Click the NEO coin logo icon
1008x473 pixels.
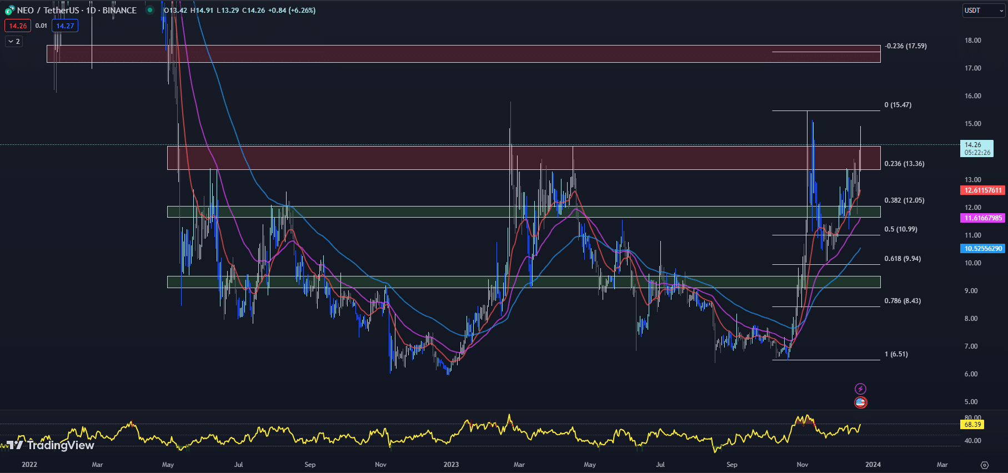[9, 11]
